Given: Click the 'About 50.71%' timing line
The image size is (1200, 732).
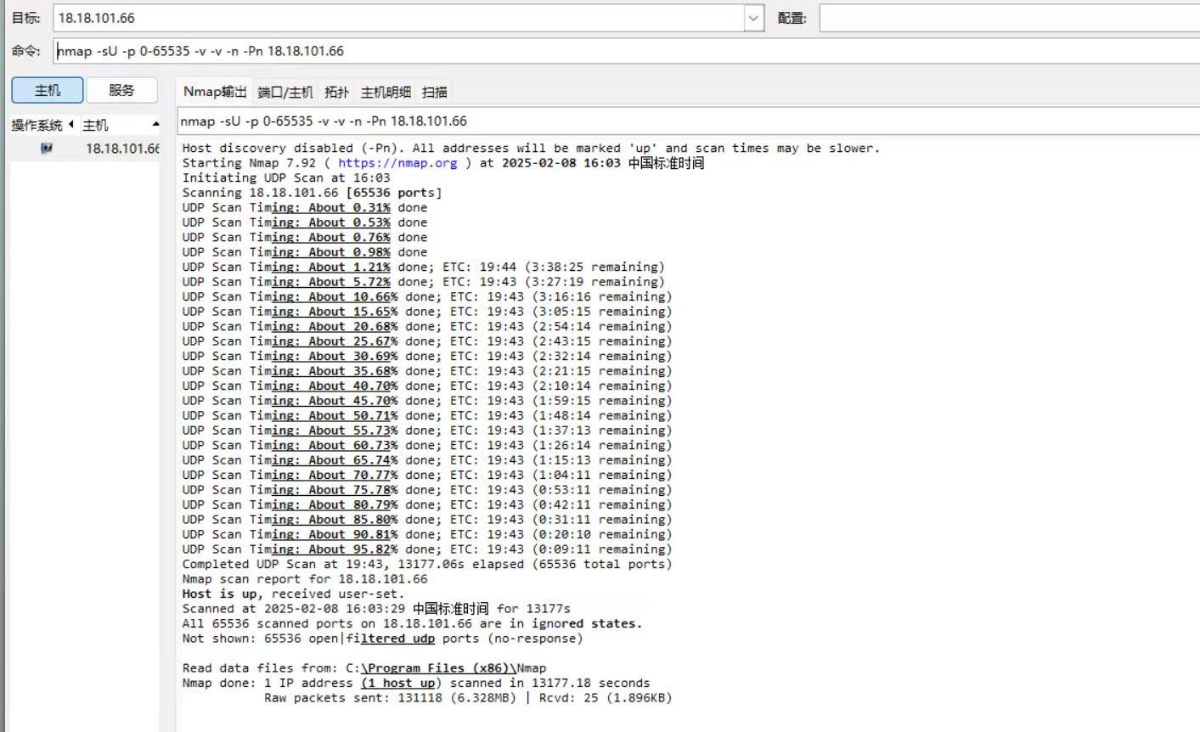Looking at the screenshot, I should click(x=427, y=415).
